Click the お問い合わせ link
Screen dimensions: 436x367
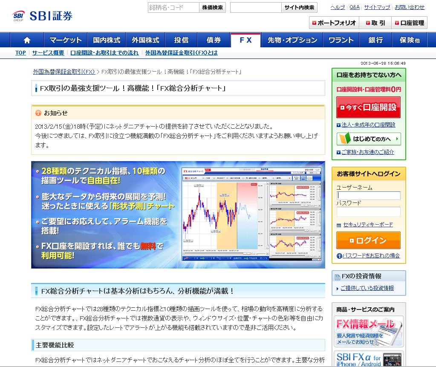[410, 8]
